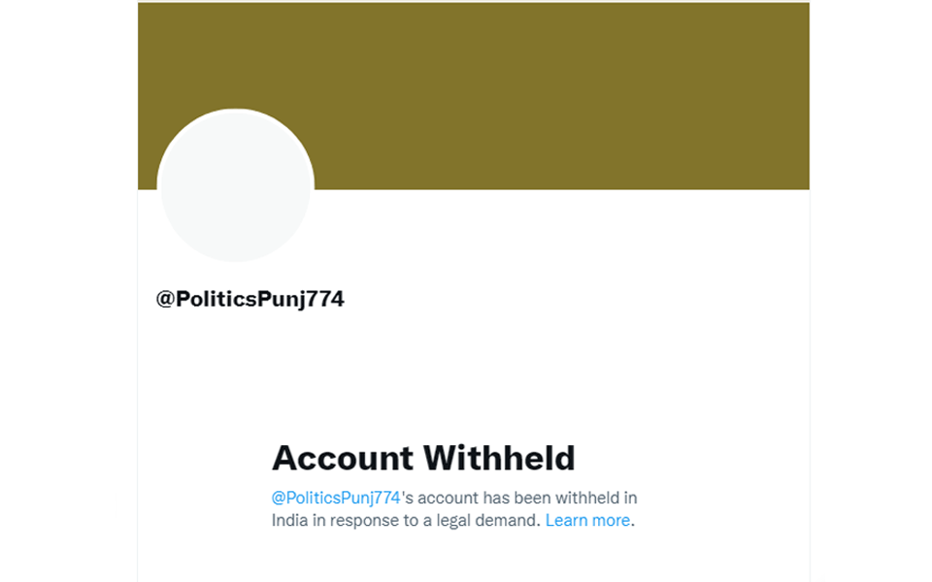Follow the Learn more link
The height and width of the screenshot is (582, 932).
(x=587, y=521)
